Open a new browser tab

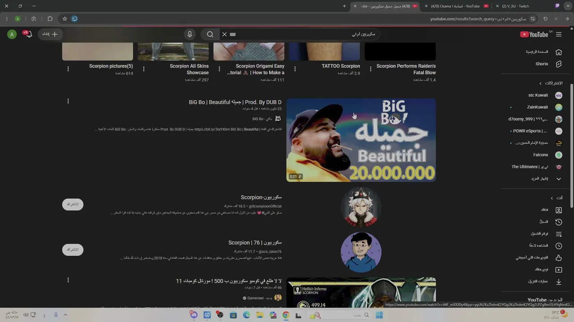[344, 6]
